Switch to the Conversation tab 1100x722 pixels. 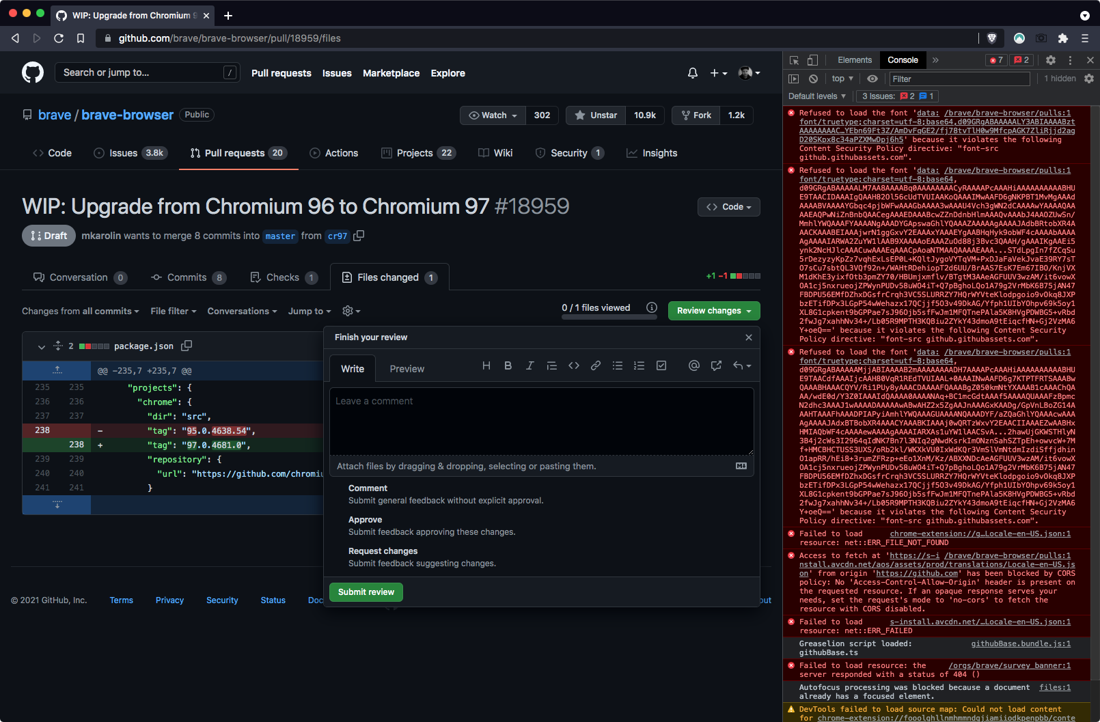click(x=79, y=277)
